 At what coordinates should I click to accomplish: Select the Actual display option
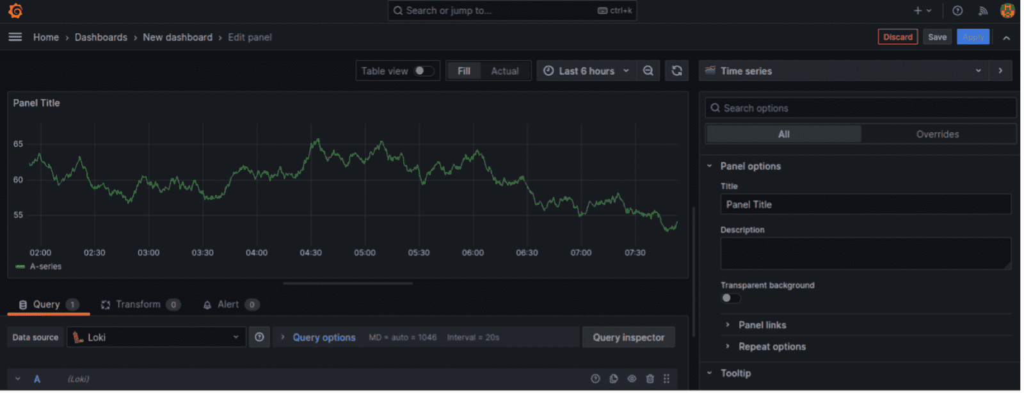click(505, 71)
